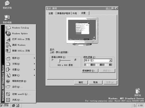Image resolution: width=145 pixels, height=108 pixels.
Task: Click the monitor preview image
Action: tap(82, 31)
